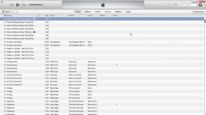The image size is (206, 115).
Task: Select the Alejandro song with 1 play
Action: (x=102, y=104)
